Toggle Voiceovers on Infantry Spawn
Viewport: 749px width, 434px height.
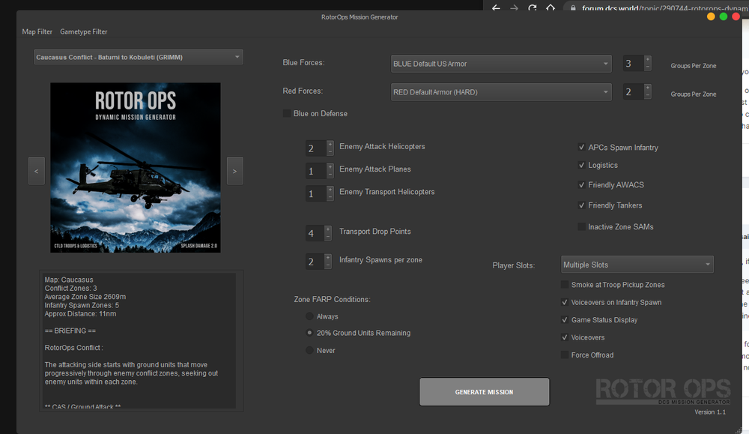tap(565, 302)
